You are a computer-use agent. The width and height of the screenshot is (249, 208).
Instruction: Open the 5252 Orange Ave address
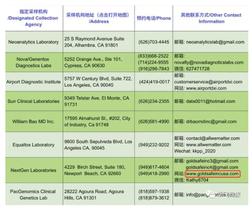pyautogui.click(x=93, y=63)
